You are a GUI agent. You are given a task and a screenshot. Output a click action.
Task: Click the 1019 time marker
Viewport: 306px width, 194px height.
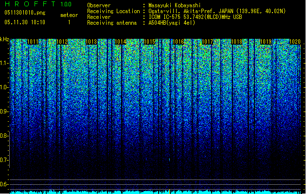pos(266,42)
